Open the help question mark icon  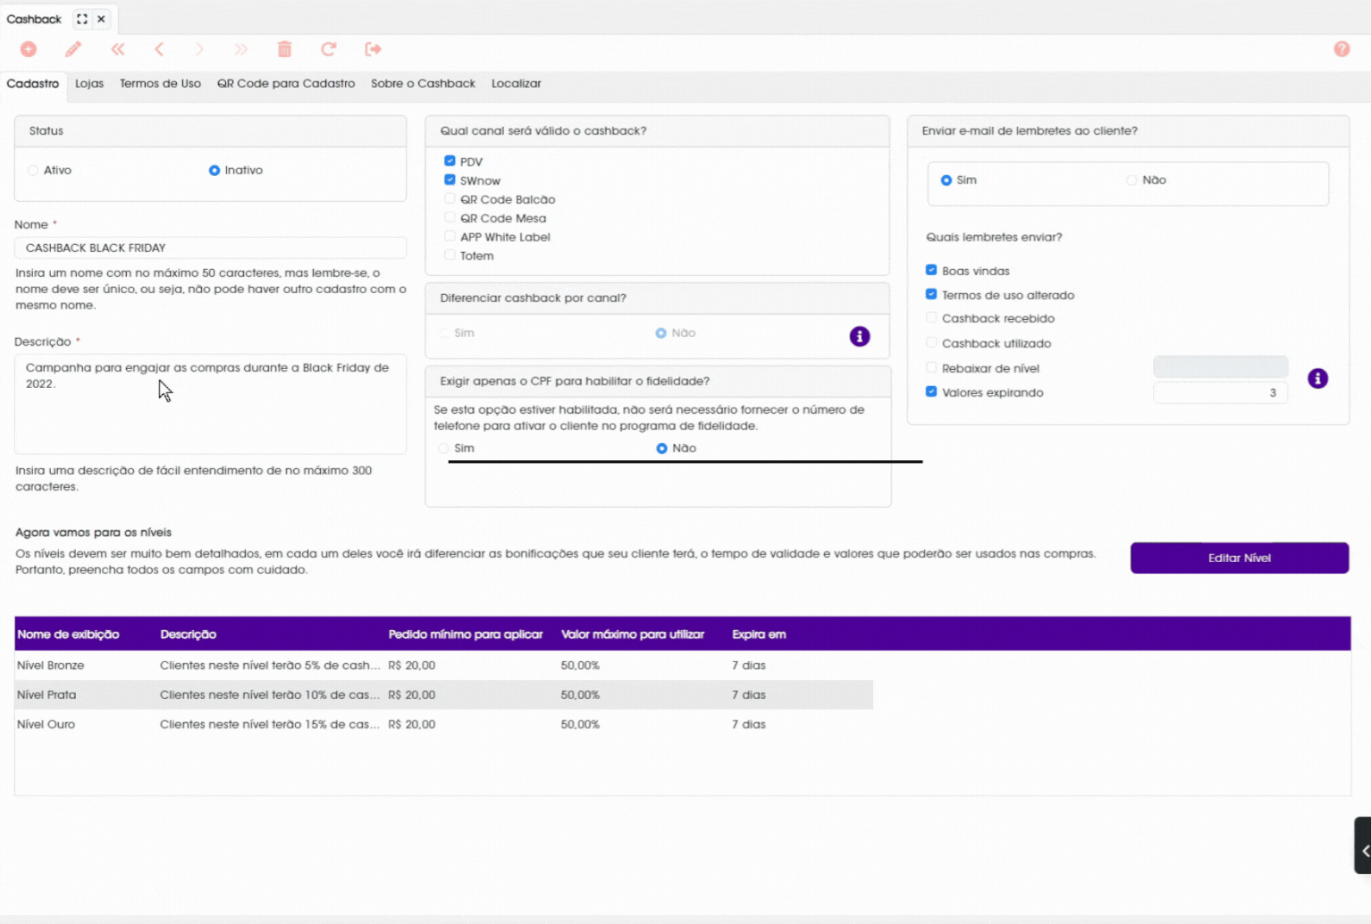click(1342, 49)
